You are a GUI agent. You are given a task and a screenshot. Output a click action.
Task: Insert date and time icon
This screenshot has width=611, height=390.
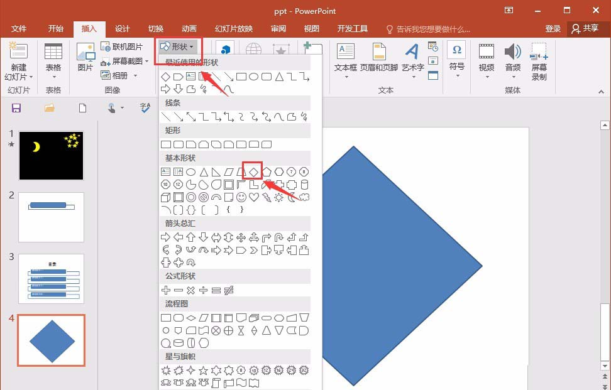433,46
